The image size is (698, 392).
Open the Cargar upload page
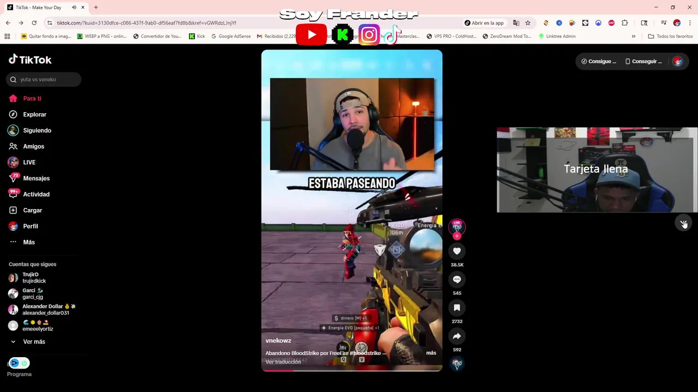click(x=25, y=210)
